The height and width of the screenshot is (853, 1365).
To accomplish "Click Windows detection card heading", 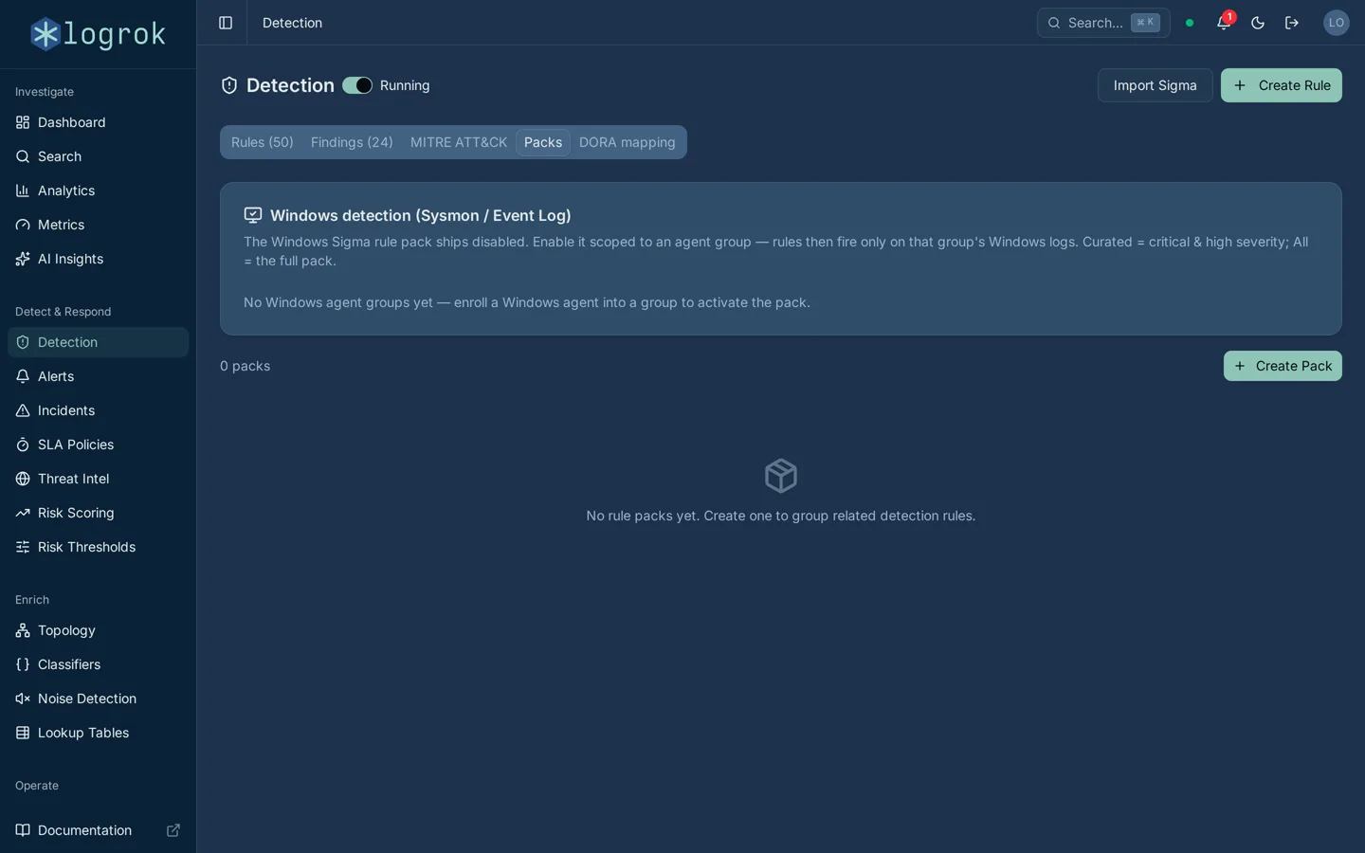I will [421, 215].
